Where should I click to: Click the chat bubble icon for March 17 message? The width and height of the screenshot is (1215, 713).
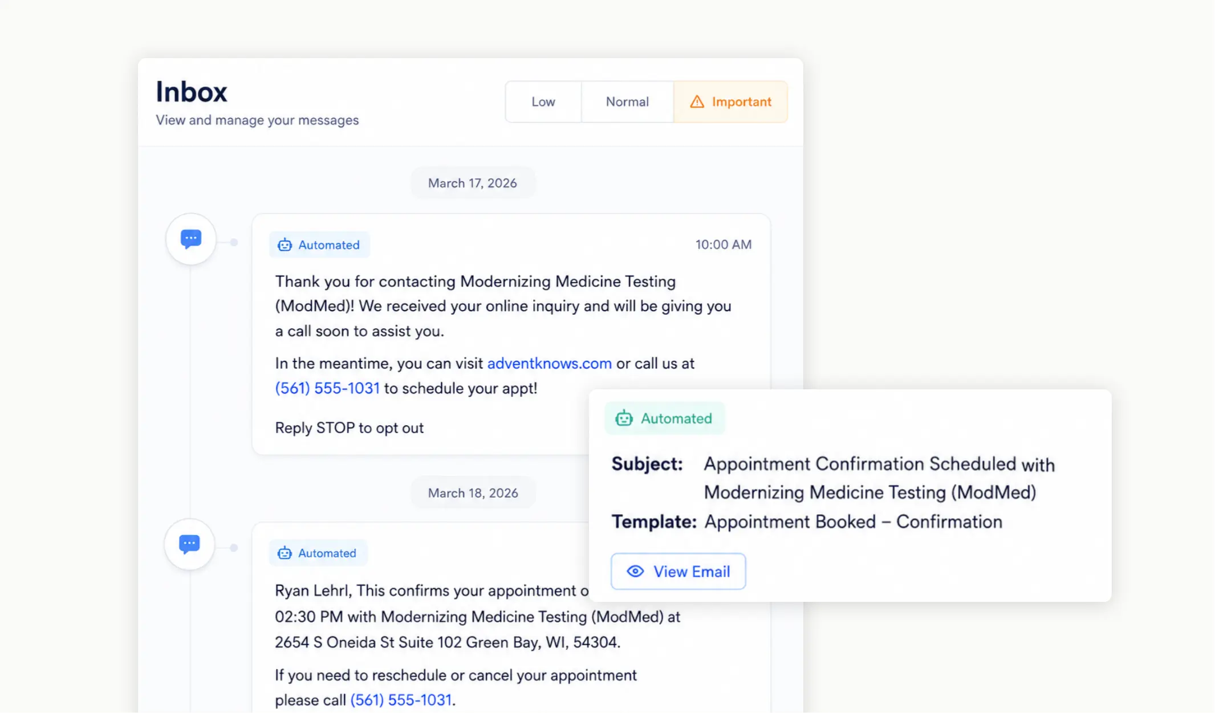(191, 239)
